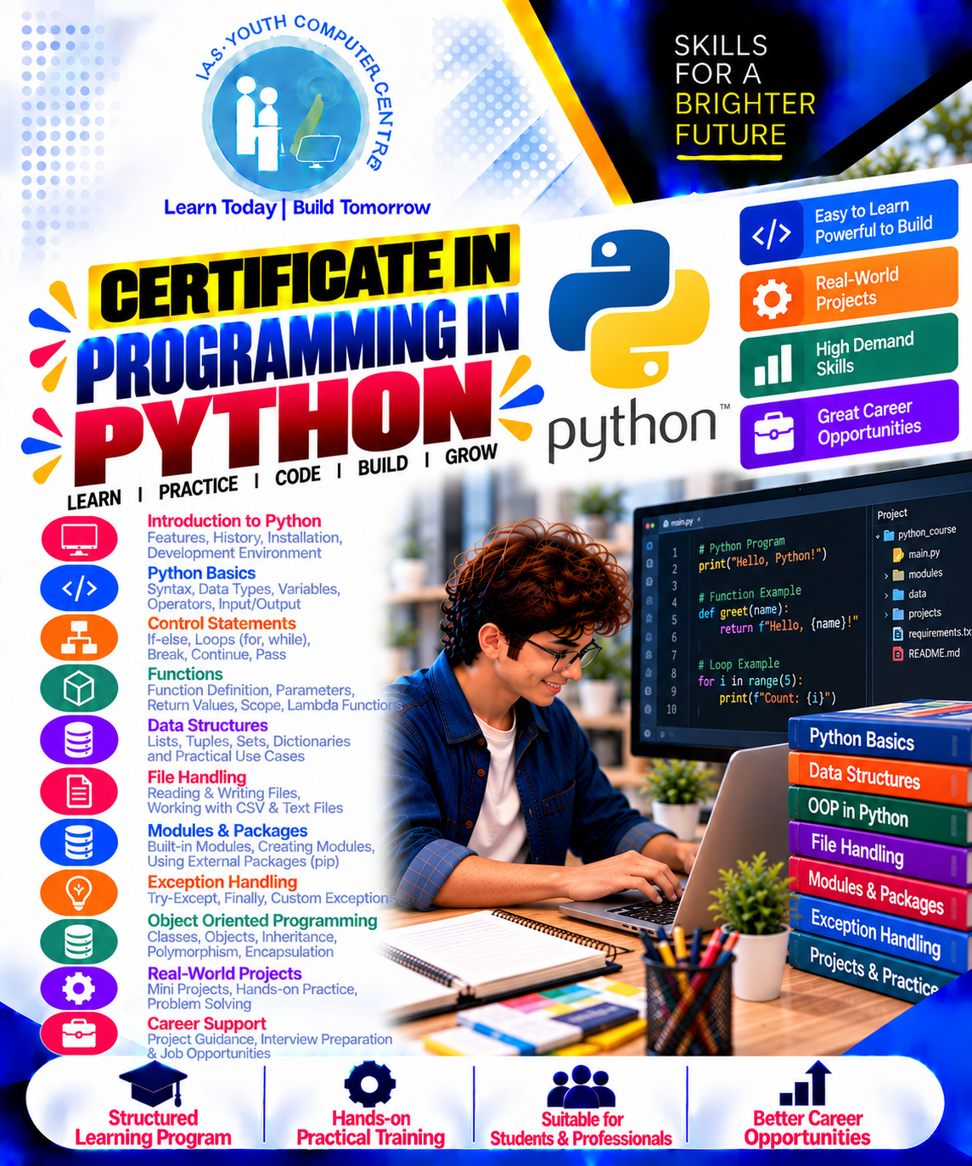The width and height of the screenshot is (972, 1166).
Task: Select the Project panel header
Action: (x=892, y=513)
